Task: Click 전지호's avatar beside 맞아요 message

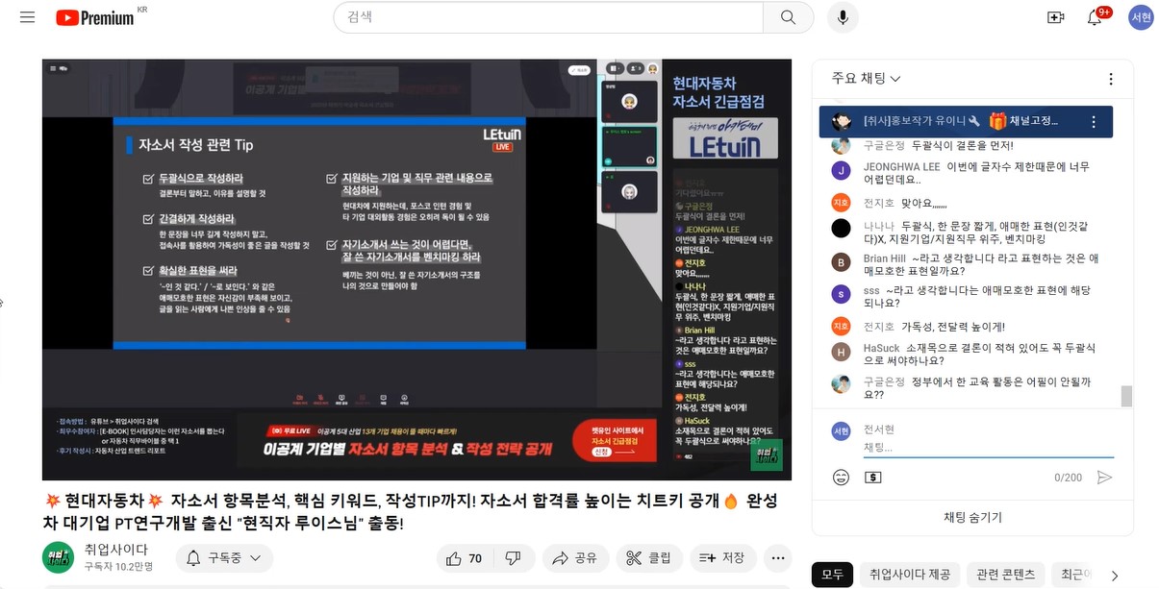Action: (x=842, y=203)
